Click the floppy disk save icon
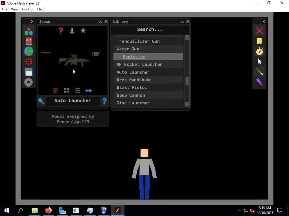 29,72
